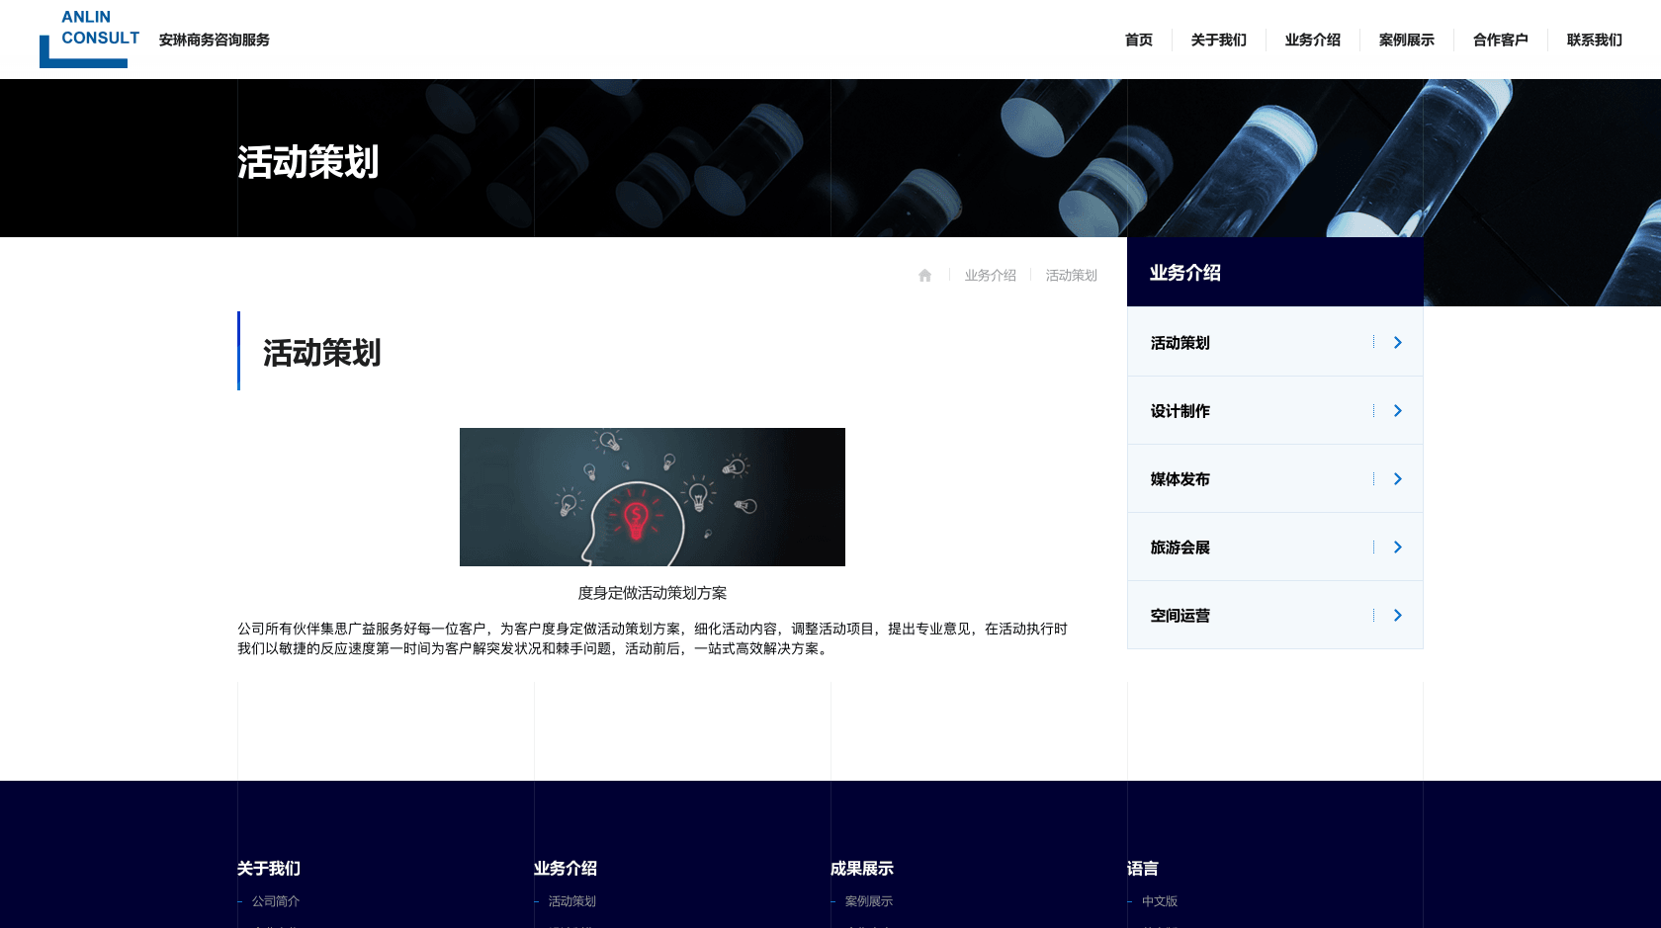Select 业务介绍 in the top navigation
Viewport: 1661px width, 928px height.
coord(1312,40)
